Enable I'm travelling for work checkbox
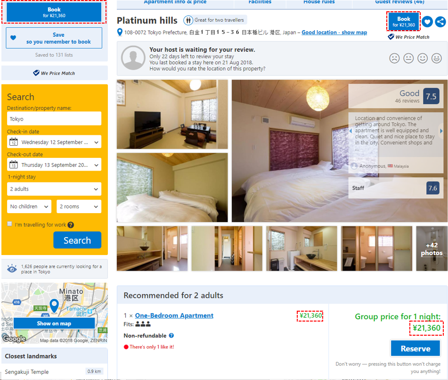 [10, 224]
